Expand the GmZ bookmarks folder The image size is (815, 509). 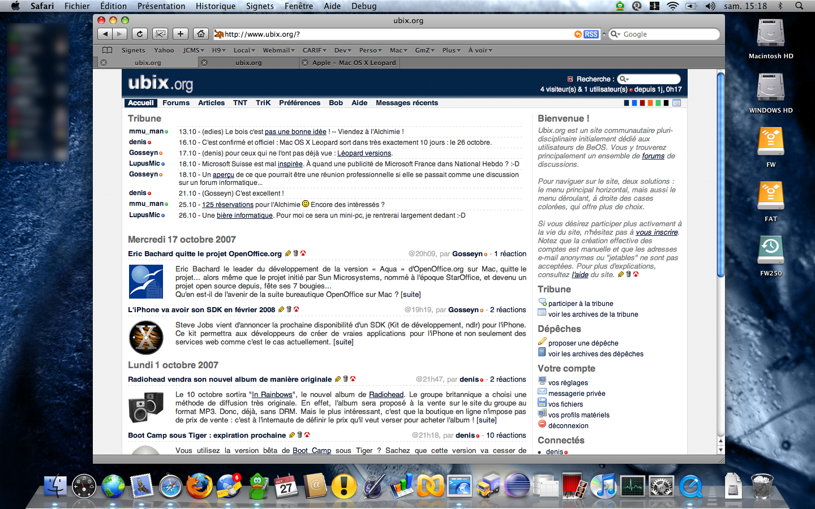424,50
